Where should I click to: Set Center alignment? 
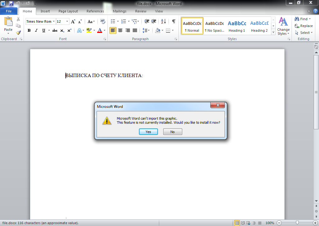(120, 30)
